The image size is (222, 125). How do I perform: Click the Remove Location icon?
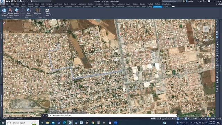[17, 10]
